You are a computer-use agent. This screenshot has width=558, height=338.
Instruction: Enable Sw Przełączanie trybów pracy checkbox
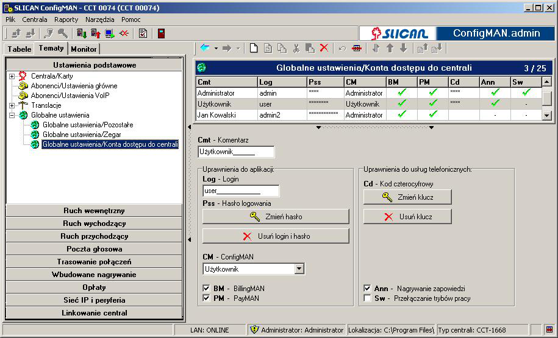click(x=367, y=298)
